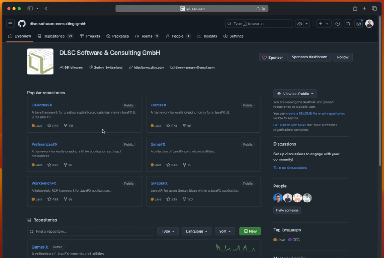384x258 pixels.
Task: Click the Sponsor button
Action: pyautogui.click(x=272, y=57)
